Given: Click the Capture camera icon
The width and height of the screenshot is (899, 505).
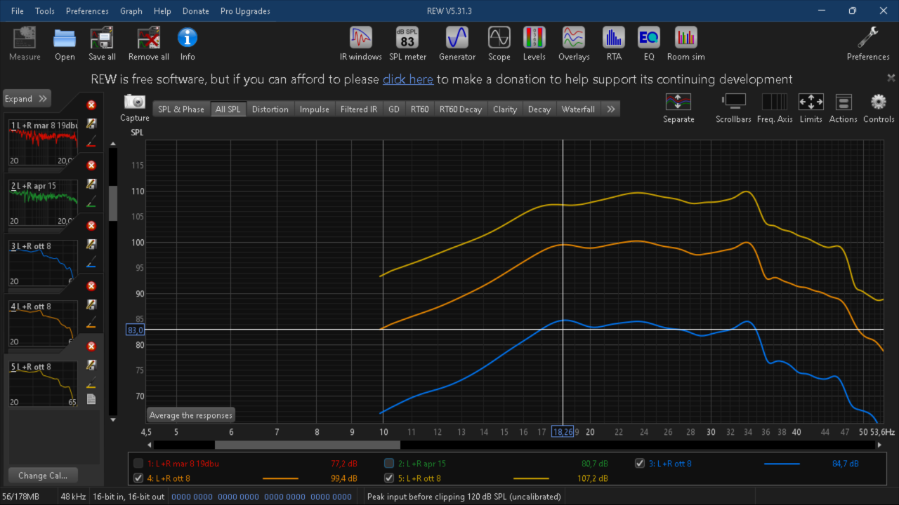Looking at the screenshot, I should 134,107.
